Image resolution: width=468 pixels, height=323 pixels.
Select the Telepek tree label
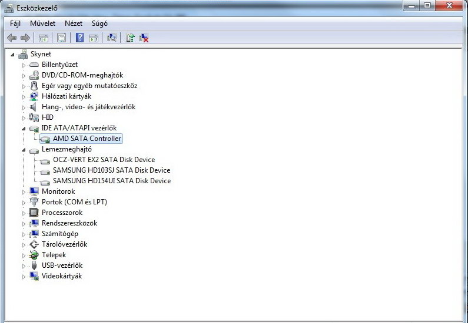tap(54, 255)
